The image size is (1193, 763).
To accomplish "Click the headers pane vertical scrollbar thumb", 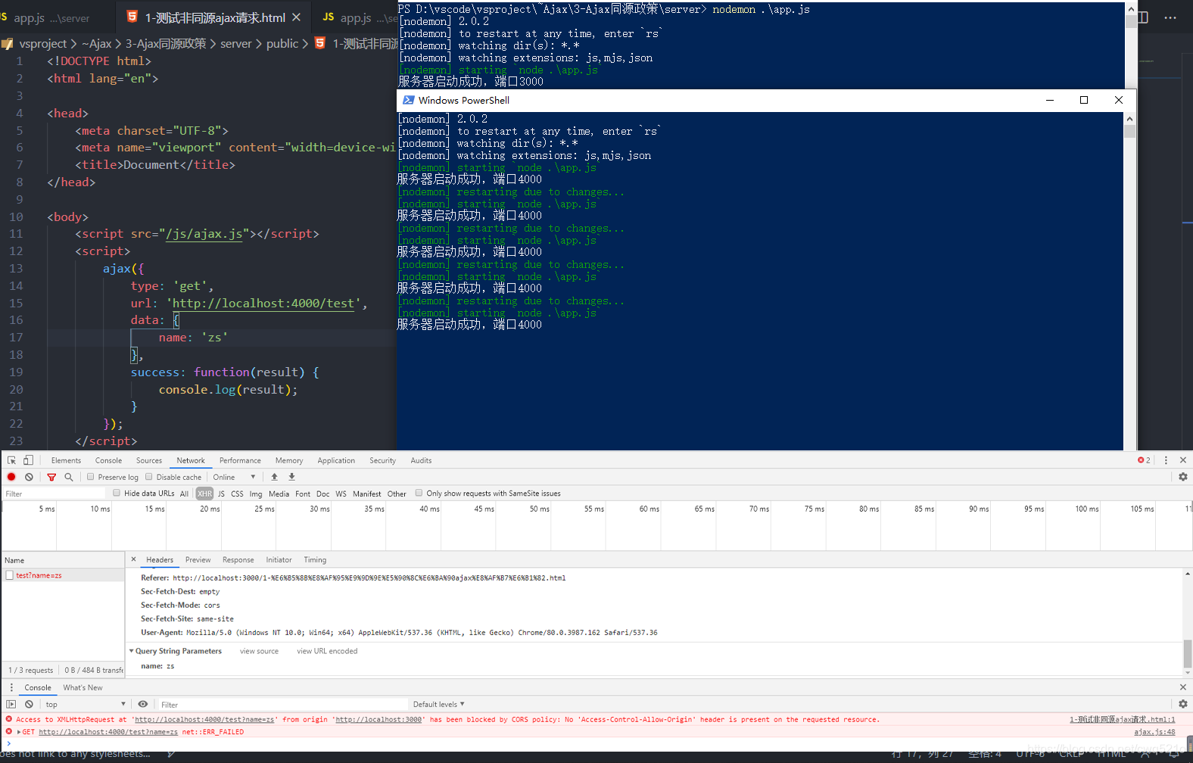I will (x=1188, y=654).
